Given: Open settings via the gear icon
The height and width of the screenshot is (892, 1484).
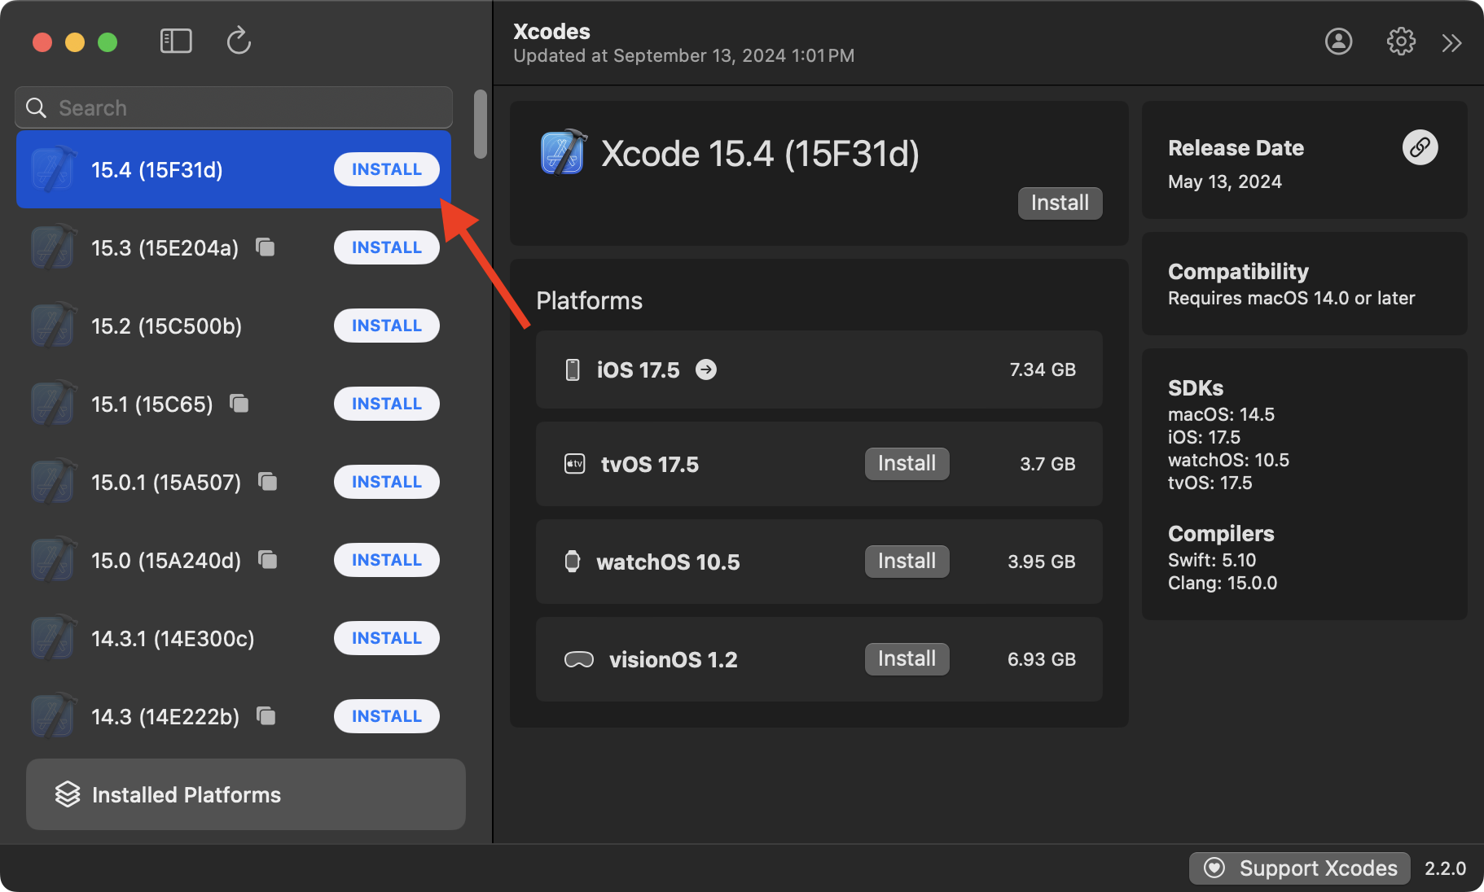Looking at the screenshot, I should (1401, 42).
